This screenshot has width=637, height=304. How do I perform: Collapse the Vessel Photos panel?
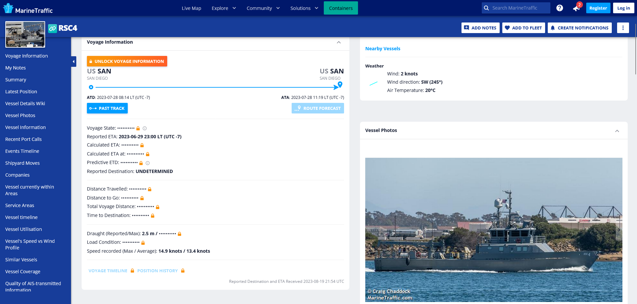pos(617,131)
